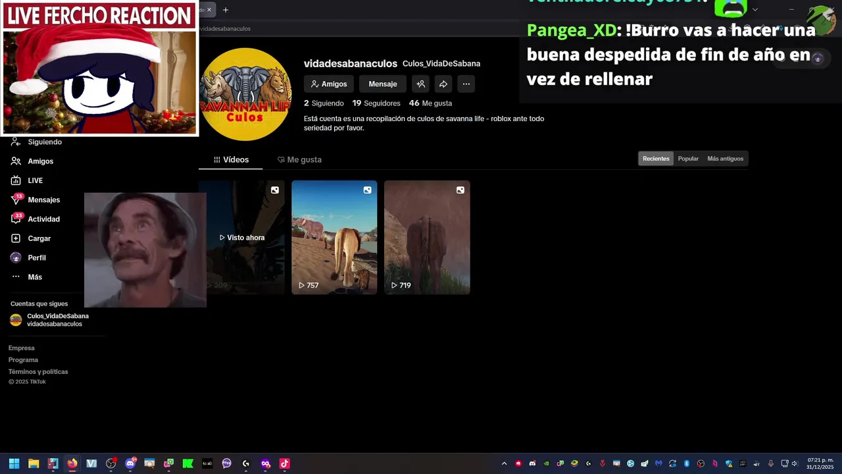Open followed account Culos_VidaDeSabana
Viewport: 842px width, 474px height.
[49, 320]
